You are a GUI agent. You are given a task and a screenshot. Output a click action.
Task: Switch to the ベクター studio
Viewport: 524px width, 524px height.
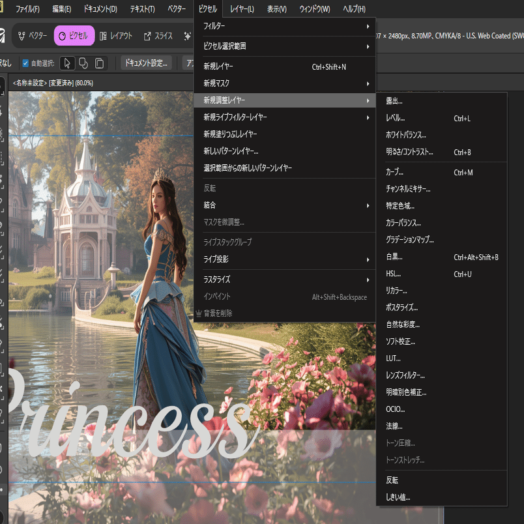pos(33,36)
